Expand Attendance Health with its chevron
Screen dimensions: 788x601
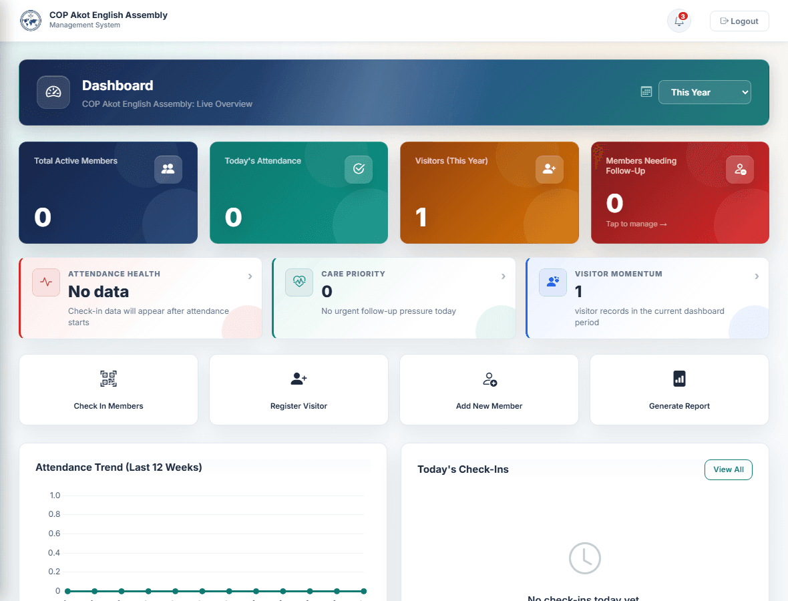(x=250, y=276)
